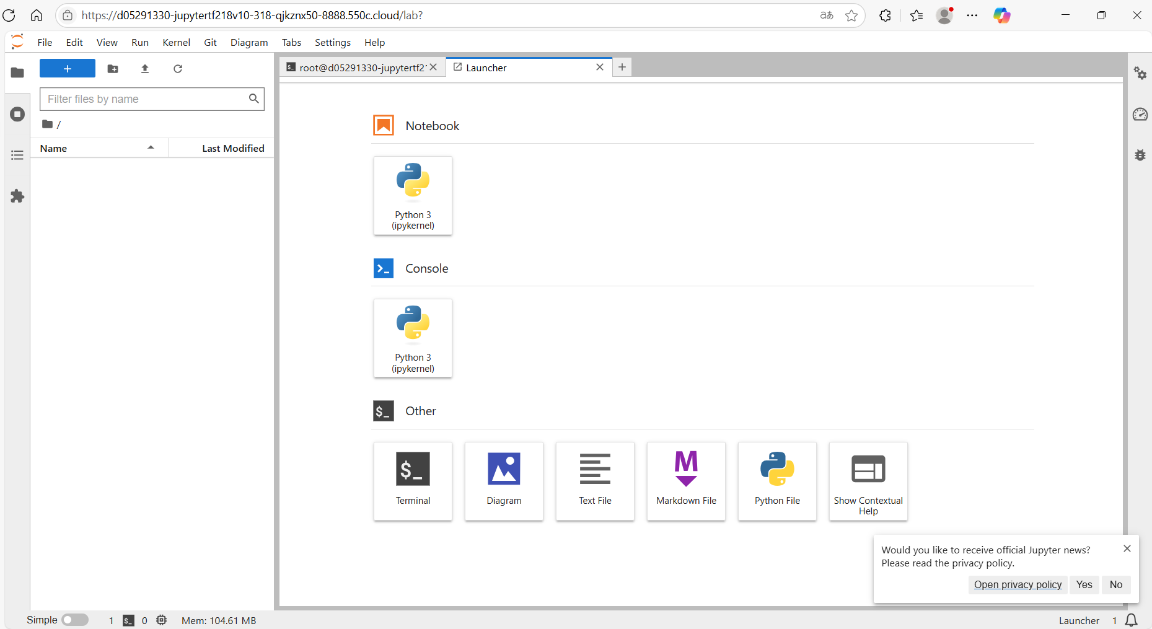This screenshot has width=1152, height=629.
Task: Start a Python 3 notebook
Action: [x=413, y=196]
